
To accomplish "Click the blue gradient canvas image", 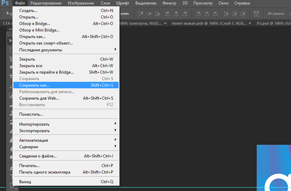I will [274, 168].
